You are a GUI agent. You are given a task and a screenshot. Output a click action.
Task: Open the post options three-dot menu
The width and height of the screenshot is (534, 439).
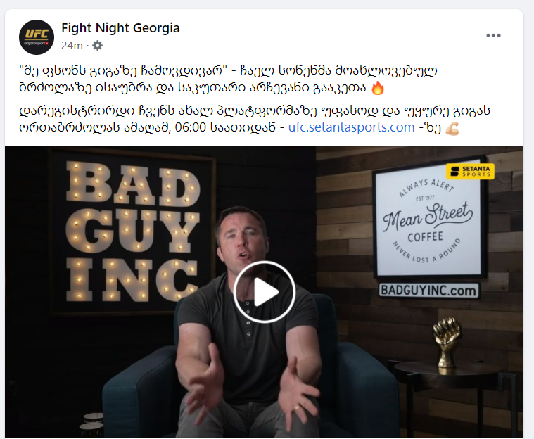coord(493,35)
